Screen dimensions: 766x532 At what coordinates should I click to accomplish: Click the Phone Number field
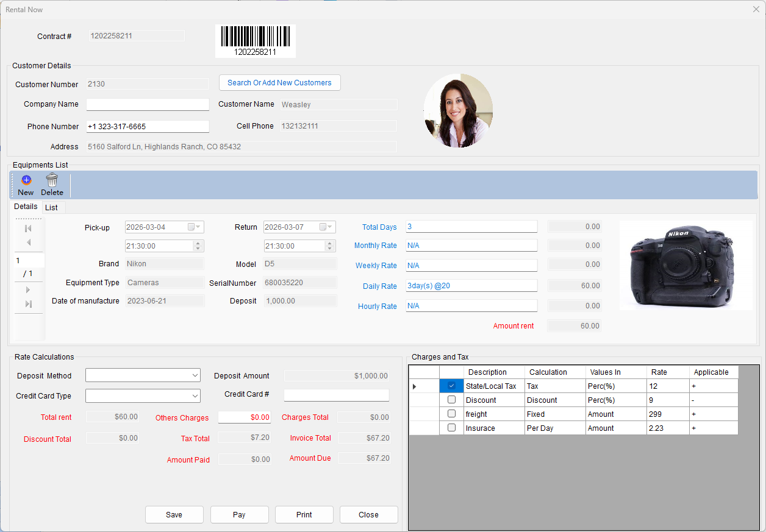pos(148,127)
